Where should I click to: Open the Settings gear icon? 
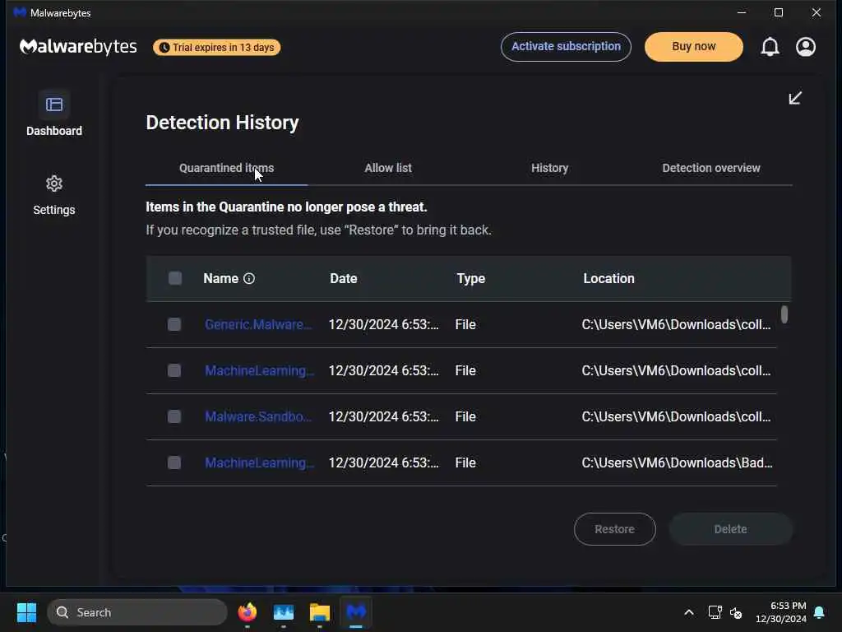point(54,184)
